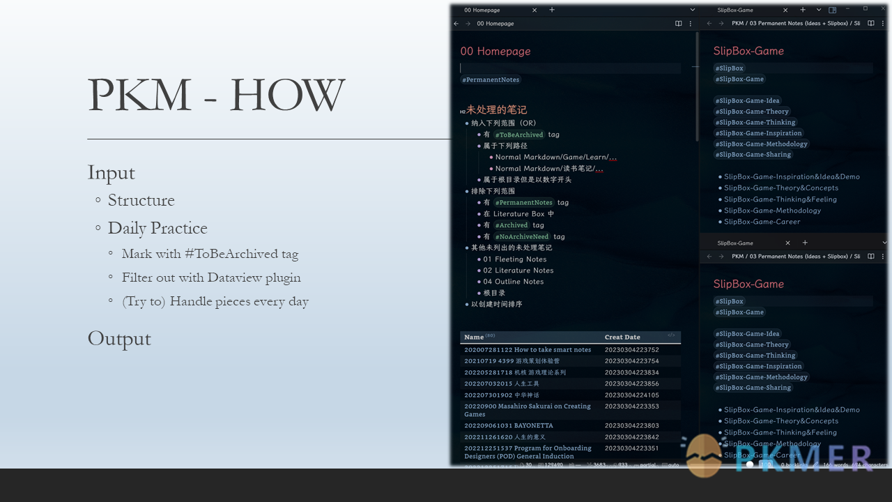Click PKM breadcrumb in upper SlipBox-Game pane
892x502 pixels.
[738, 24]
